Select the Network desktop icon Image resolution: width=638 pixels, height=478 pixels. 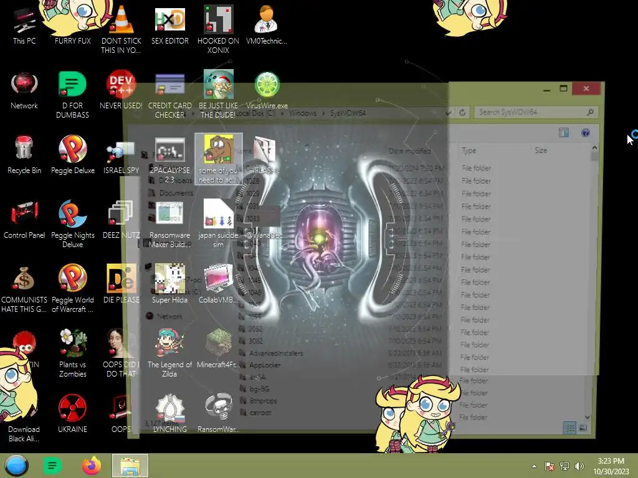[x=24, y=90]
